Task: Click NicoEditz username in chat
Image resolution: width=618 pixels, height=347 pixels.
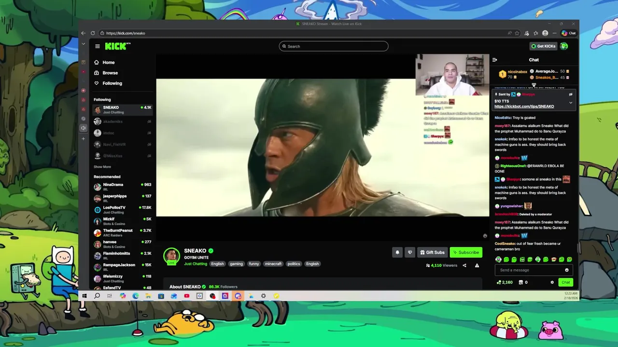Action: tap(503, 118)
